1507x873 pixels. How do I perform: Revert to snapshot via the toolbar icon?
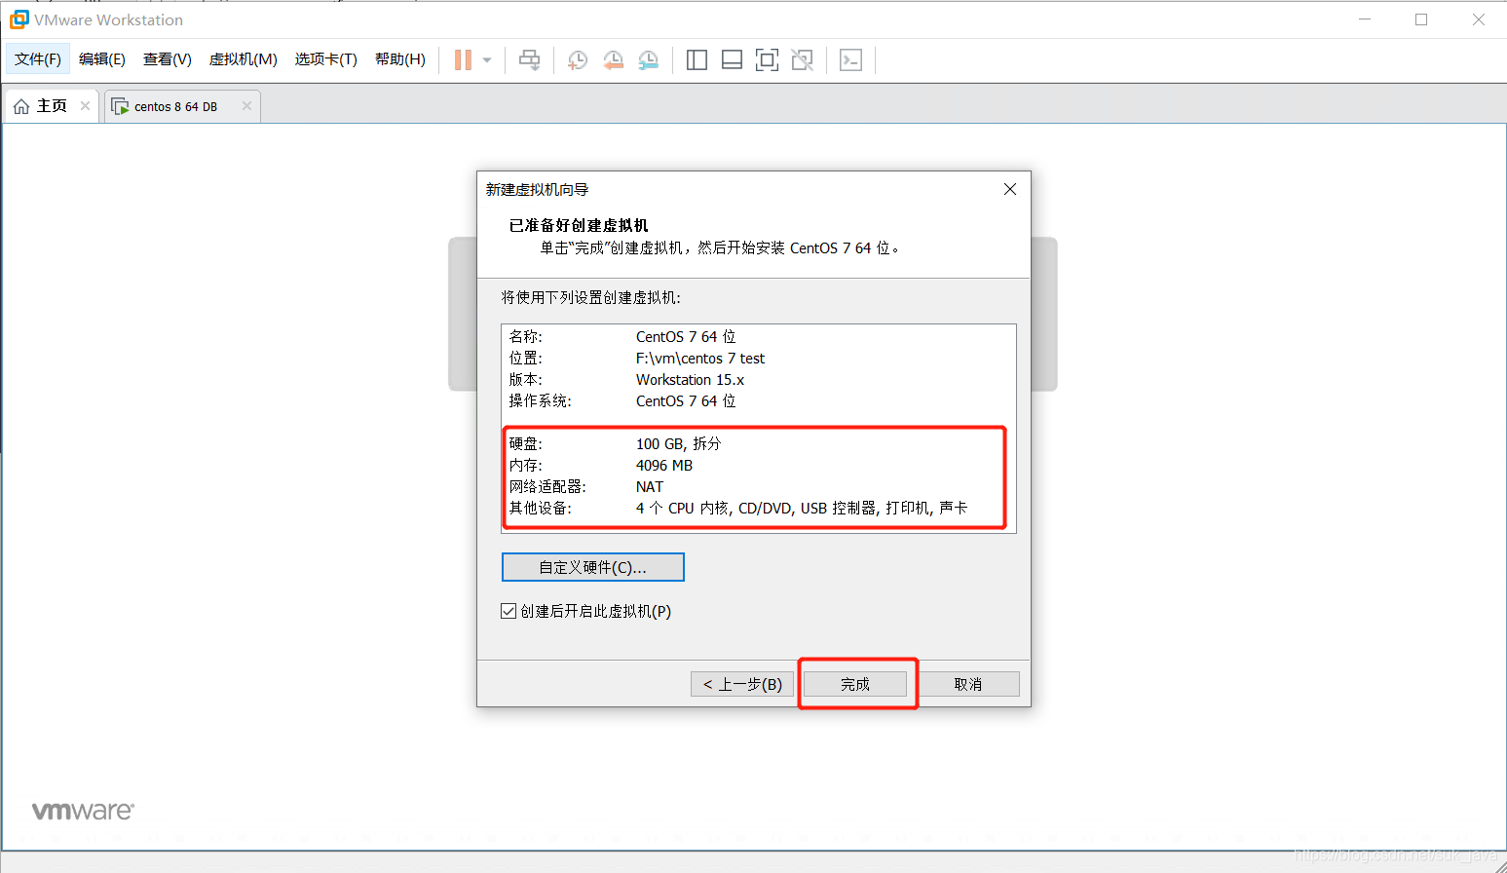pos(613,59)
